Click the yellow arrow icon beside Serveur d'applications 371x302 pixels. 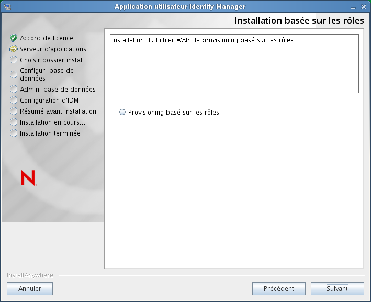click(x=14, y=49)
